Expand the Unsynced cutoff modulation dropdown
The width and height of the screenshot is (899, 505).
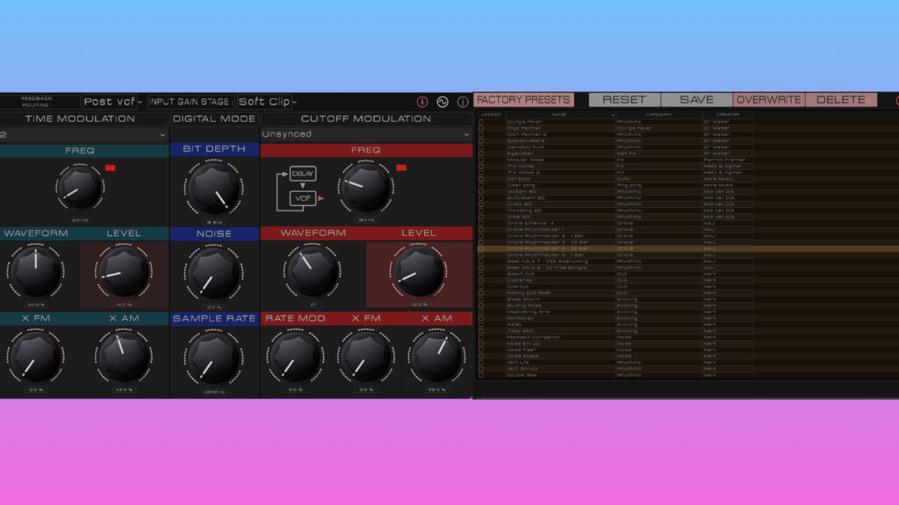365,134
